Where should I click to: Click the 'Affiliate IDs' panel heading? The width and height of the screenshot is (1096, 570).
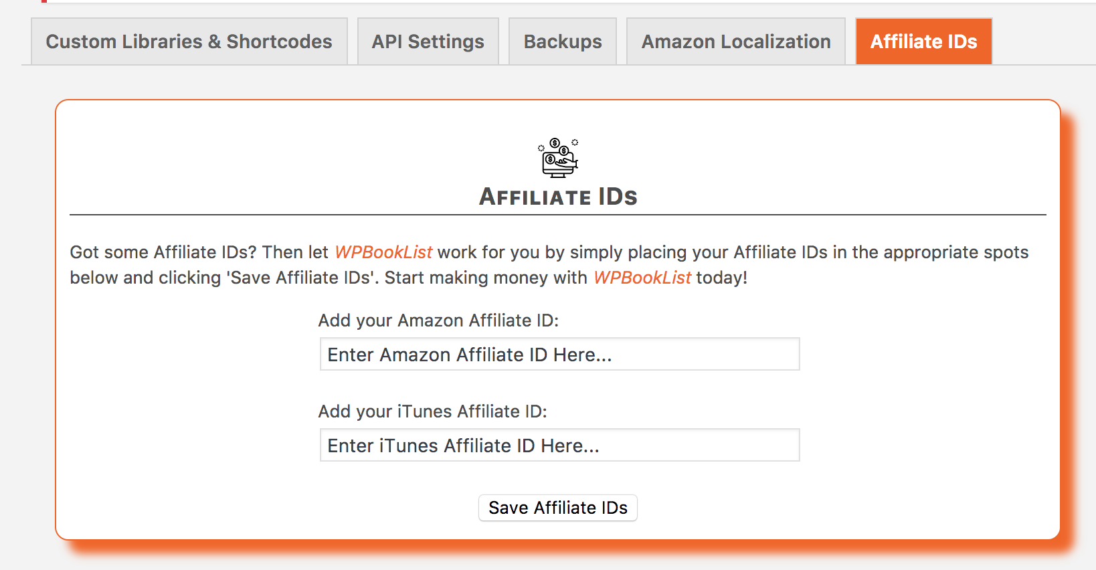(558, 197)
